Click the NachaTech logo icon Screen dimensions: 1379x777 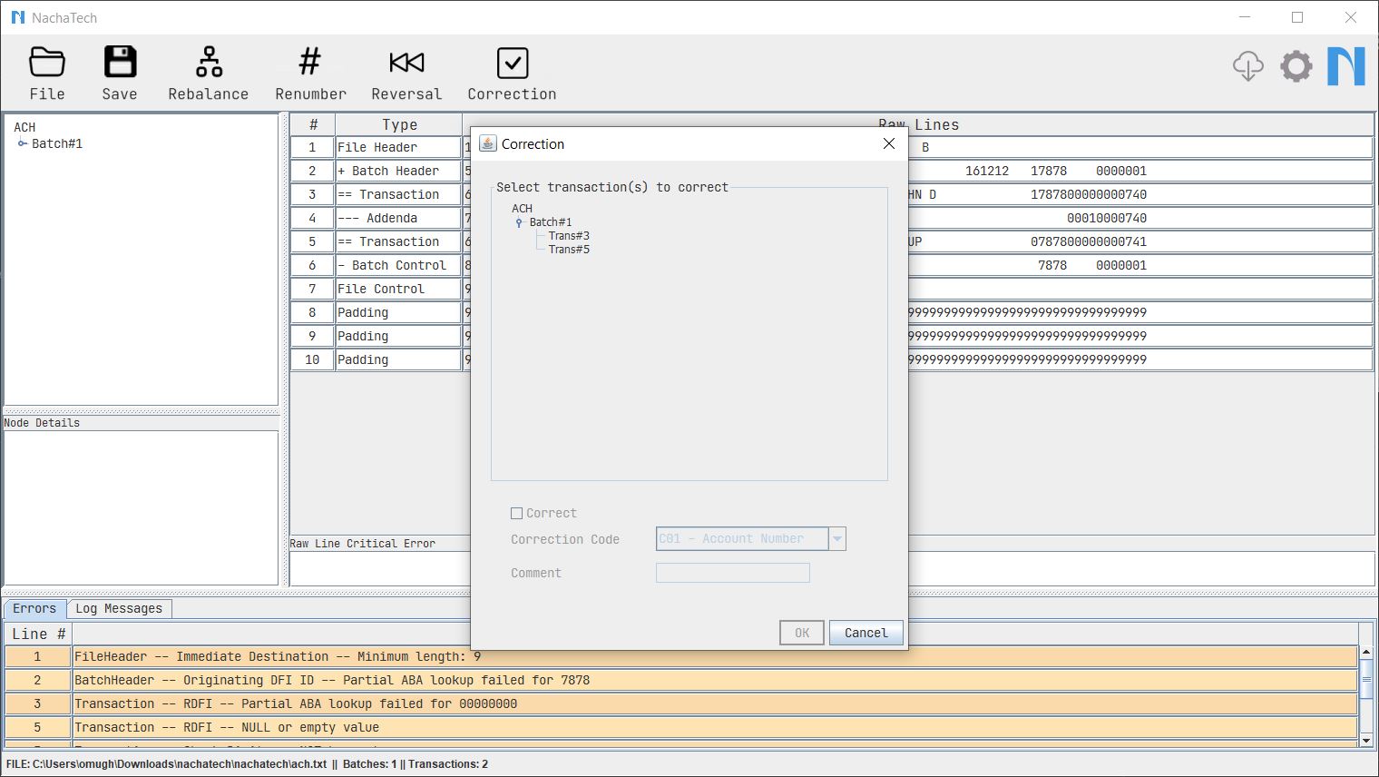tap(1345, 65)
